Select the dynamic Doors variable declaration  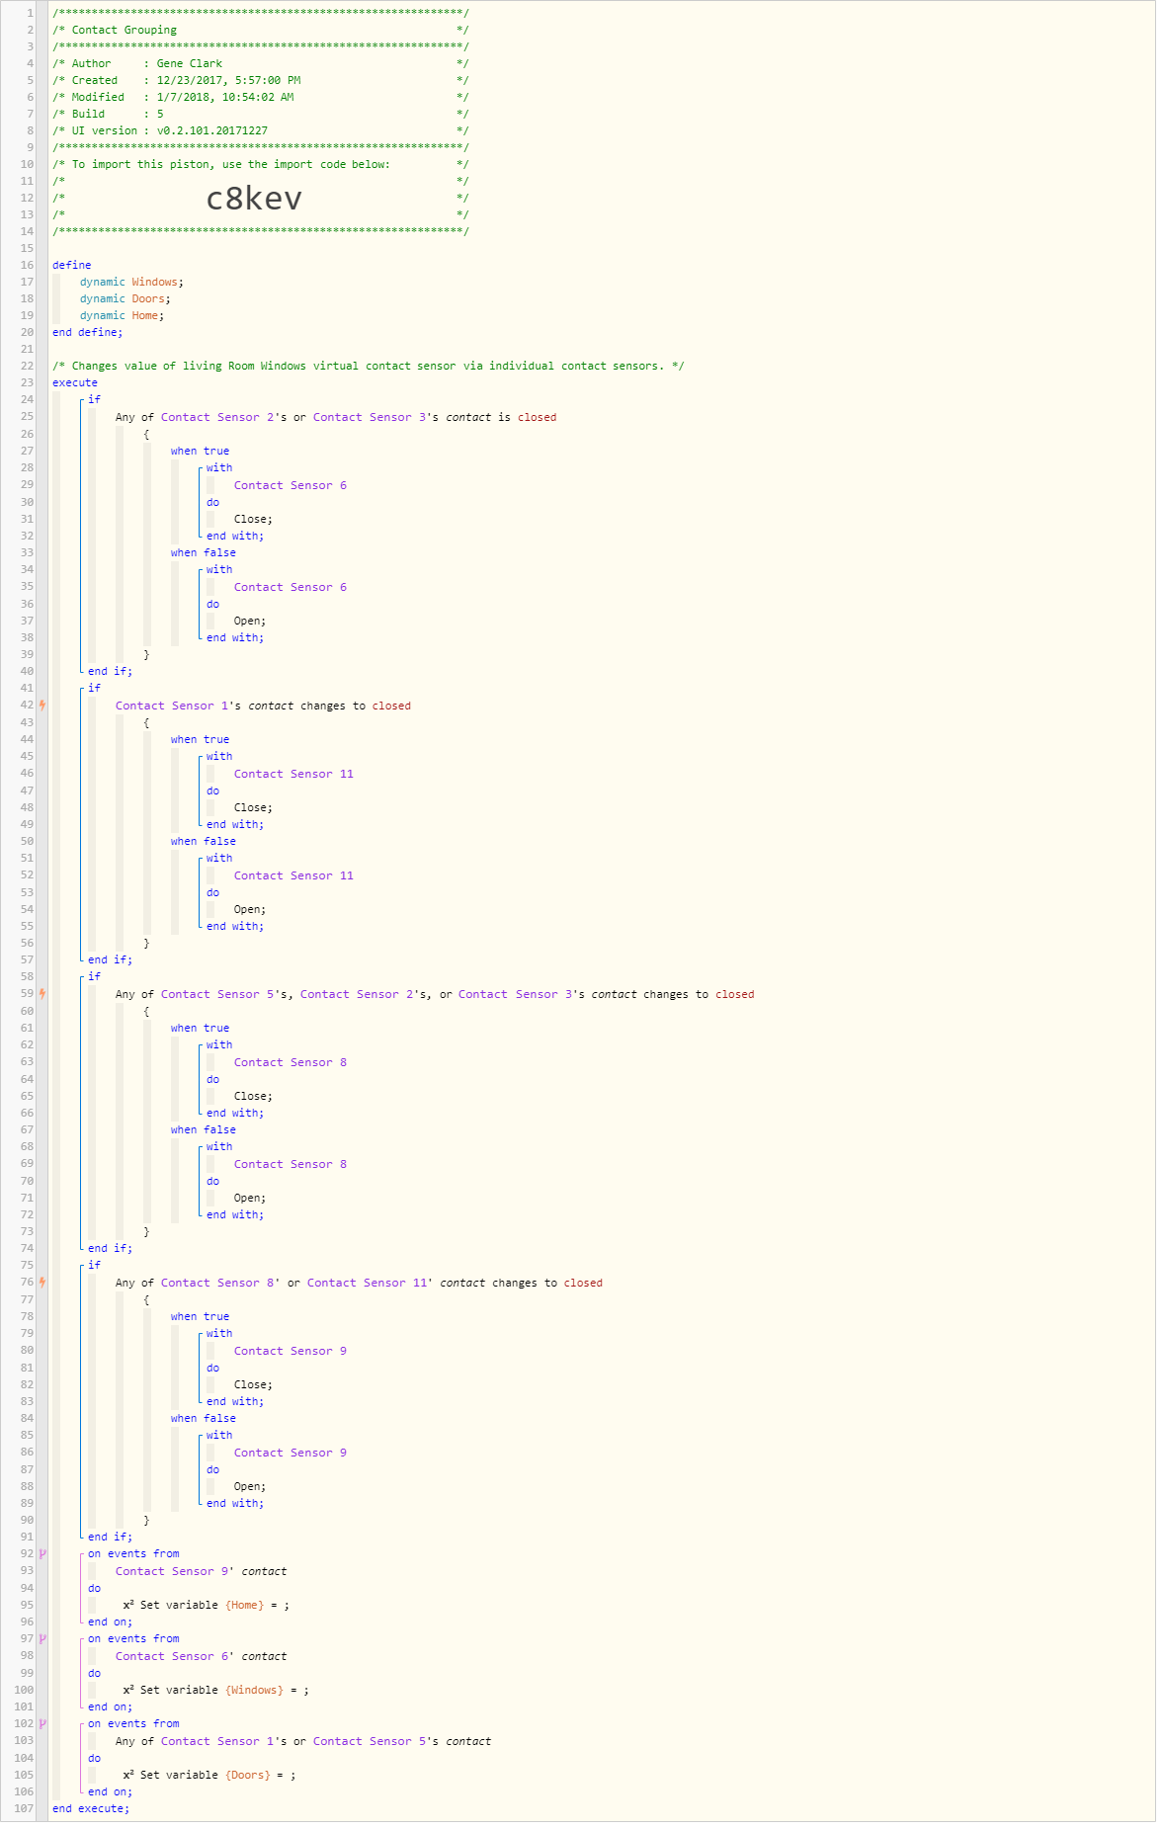pos(125,298)
